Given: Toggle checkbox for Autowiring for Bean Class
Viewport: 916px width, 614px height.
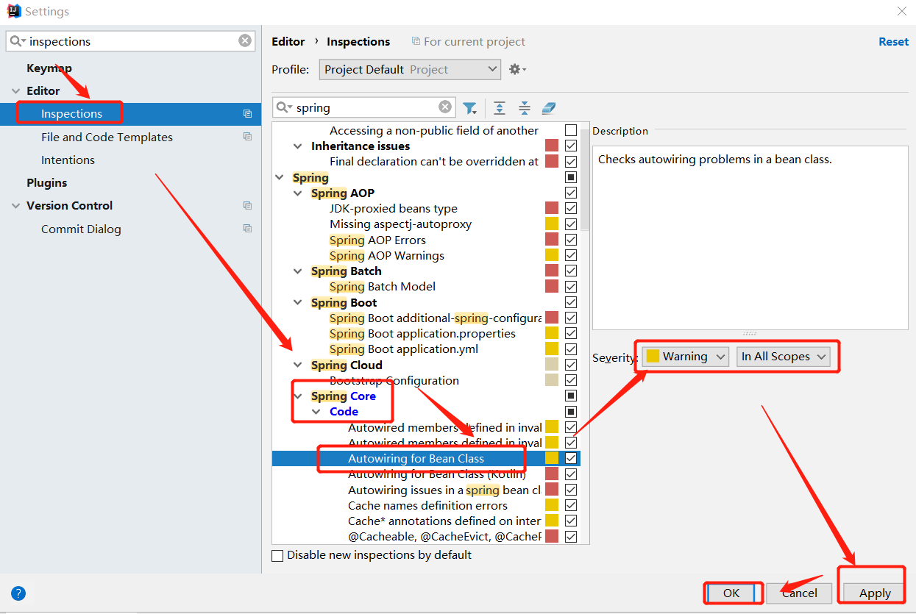Looking at the screenshot, I should [x=571, y=458].
